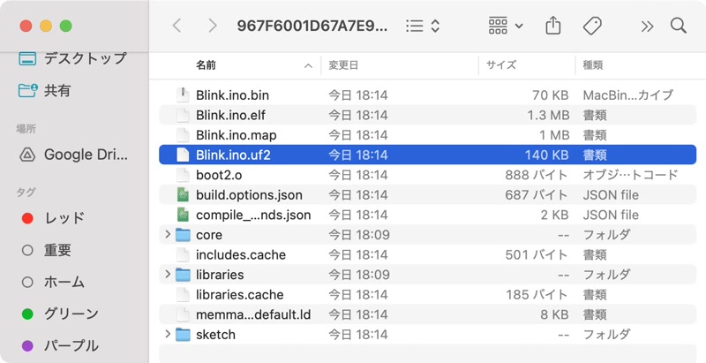Screen dimensions: 706x363
Task: Open the list view mode selector
Action: [x=423, y=26]
